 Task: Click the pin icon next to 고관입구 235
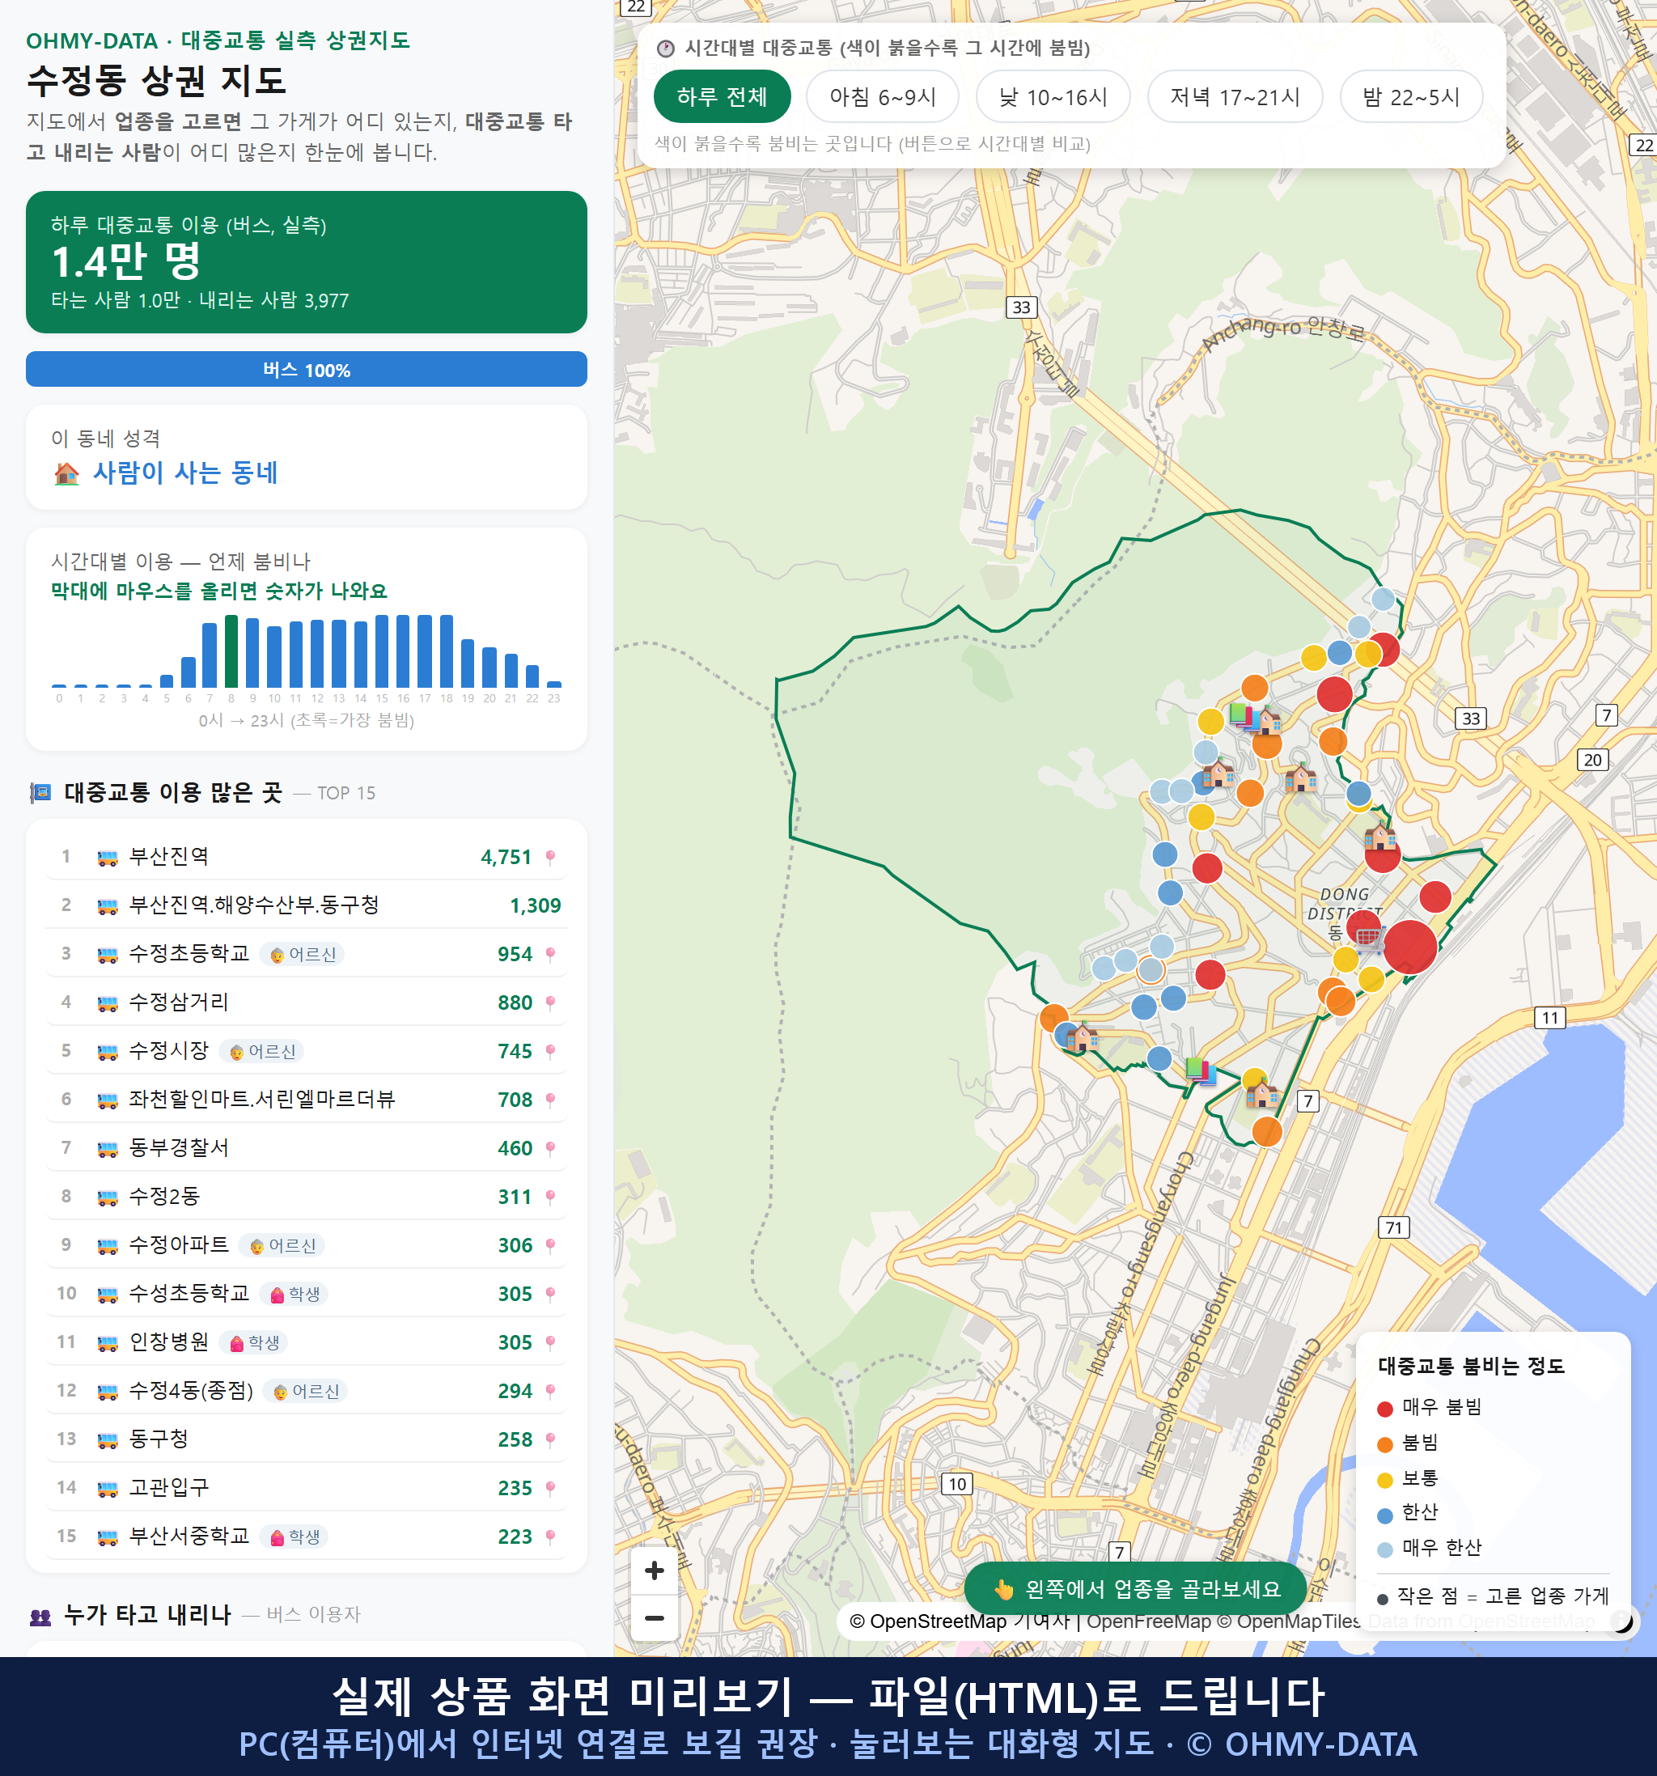point(550,1487)
